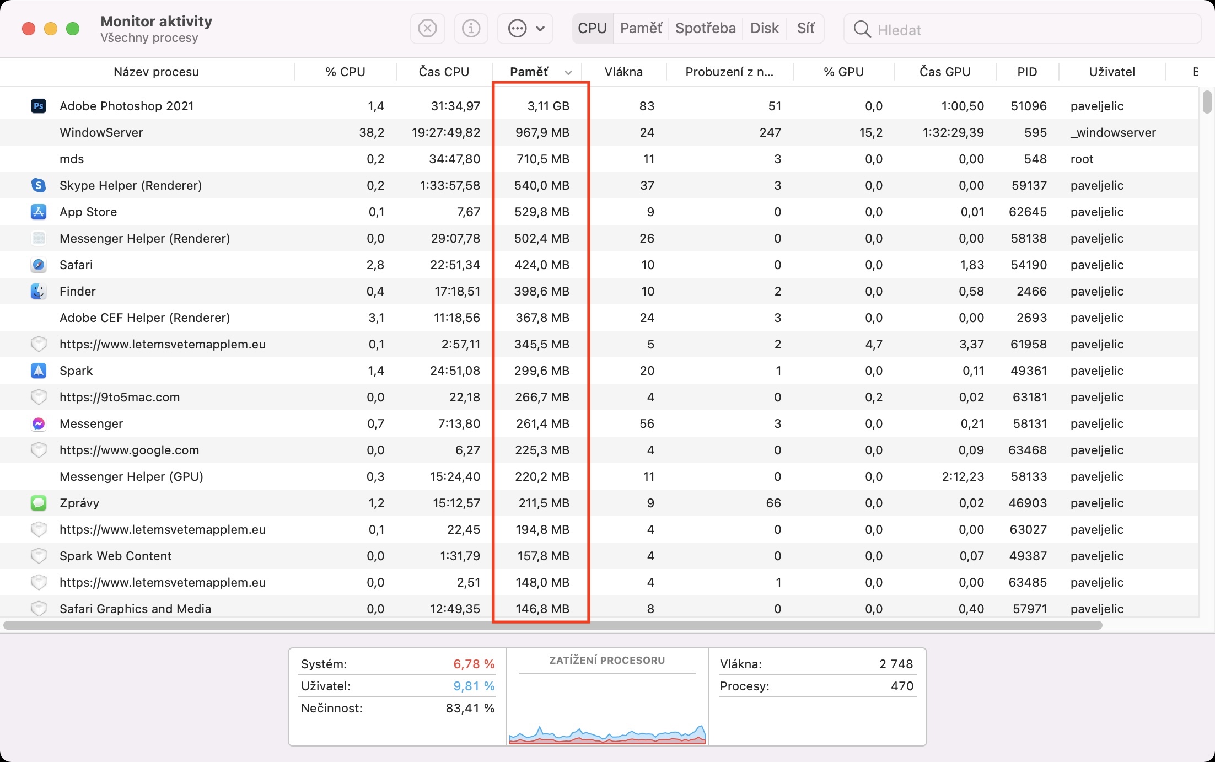Click the horizontal scrollbar below process list
Image resolution: width=1215 pixels, height=762 pixels.
(x=551, y=625)
